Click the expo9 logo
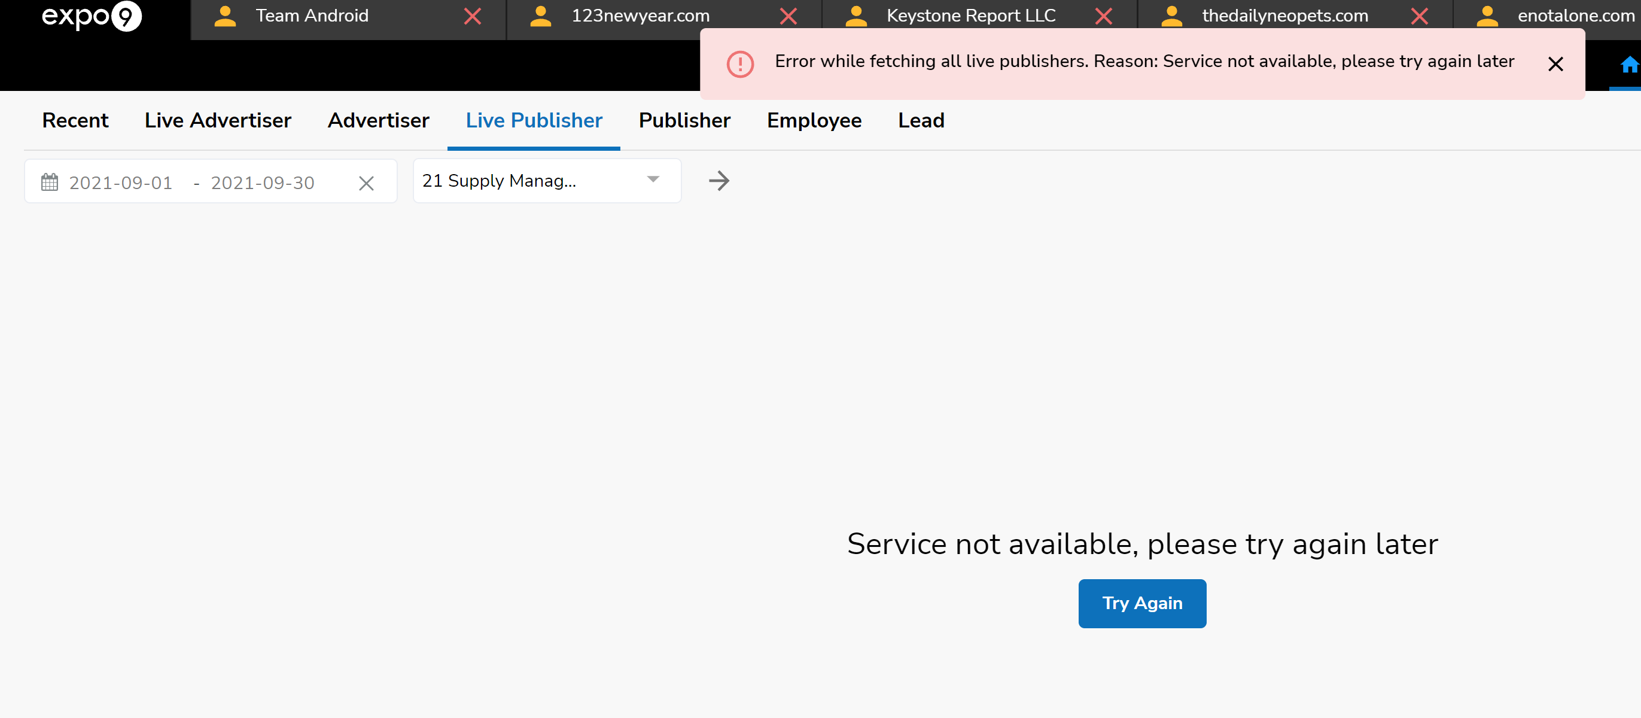Viewport: 1641px width, 718px height. [x=91, y=16]
